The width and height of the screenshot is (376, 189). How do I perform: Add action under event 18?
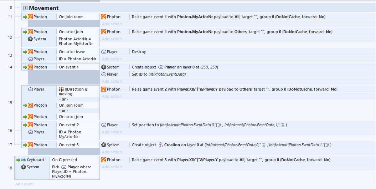pyautogui.click(x=112, y=167)
